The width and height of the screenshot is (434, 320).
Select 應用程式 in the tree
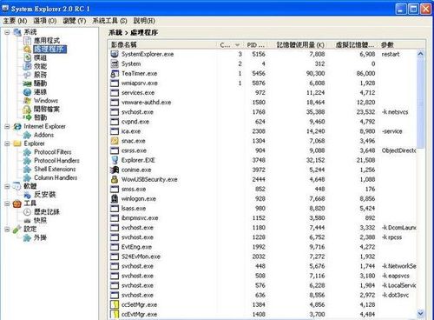[47, 41]
